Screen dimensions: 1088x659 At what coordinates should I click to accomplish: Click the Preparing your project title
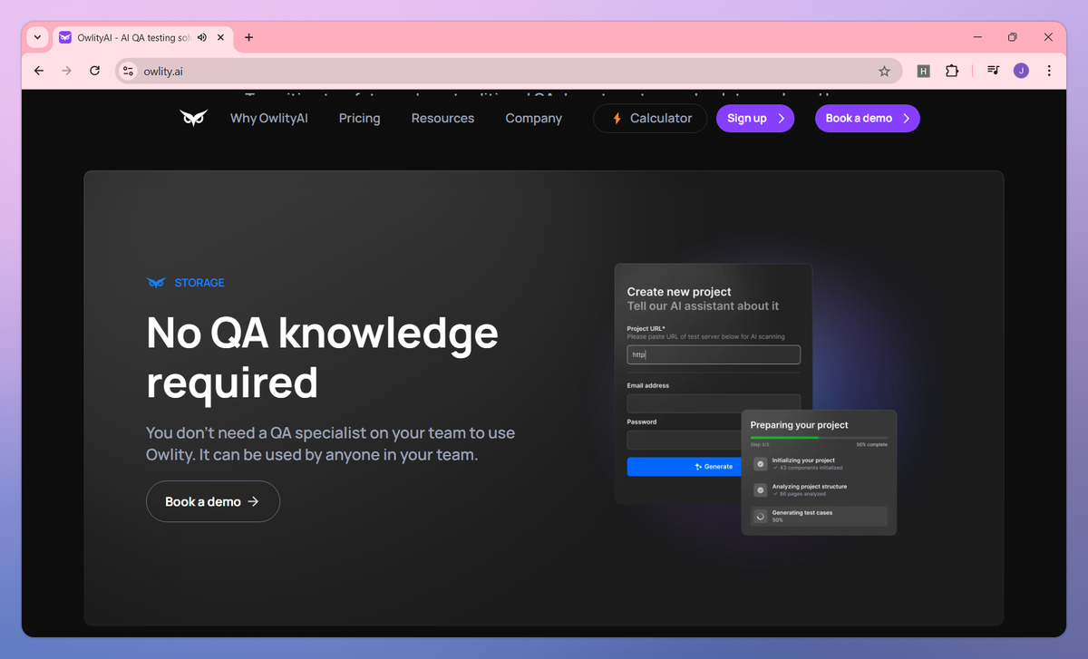800,424
